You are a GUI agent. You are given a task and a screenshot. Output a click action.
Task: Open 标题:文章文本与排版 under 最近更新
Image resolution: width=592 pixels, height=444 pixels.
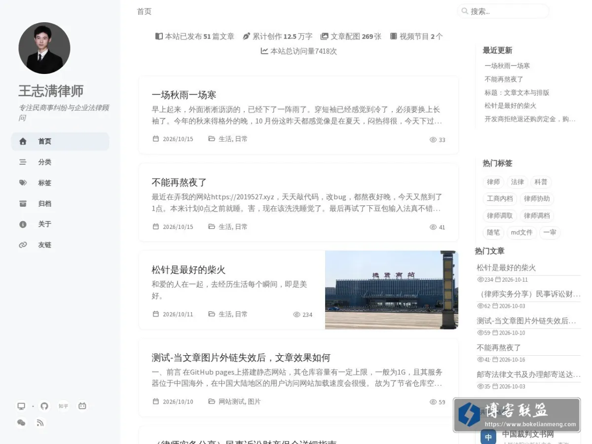[x=517, y=92]
